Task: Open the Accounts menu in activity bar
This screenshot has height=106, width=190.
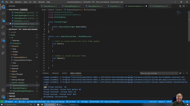Action: point(3,90)
